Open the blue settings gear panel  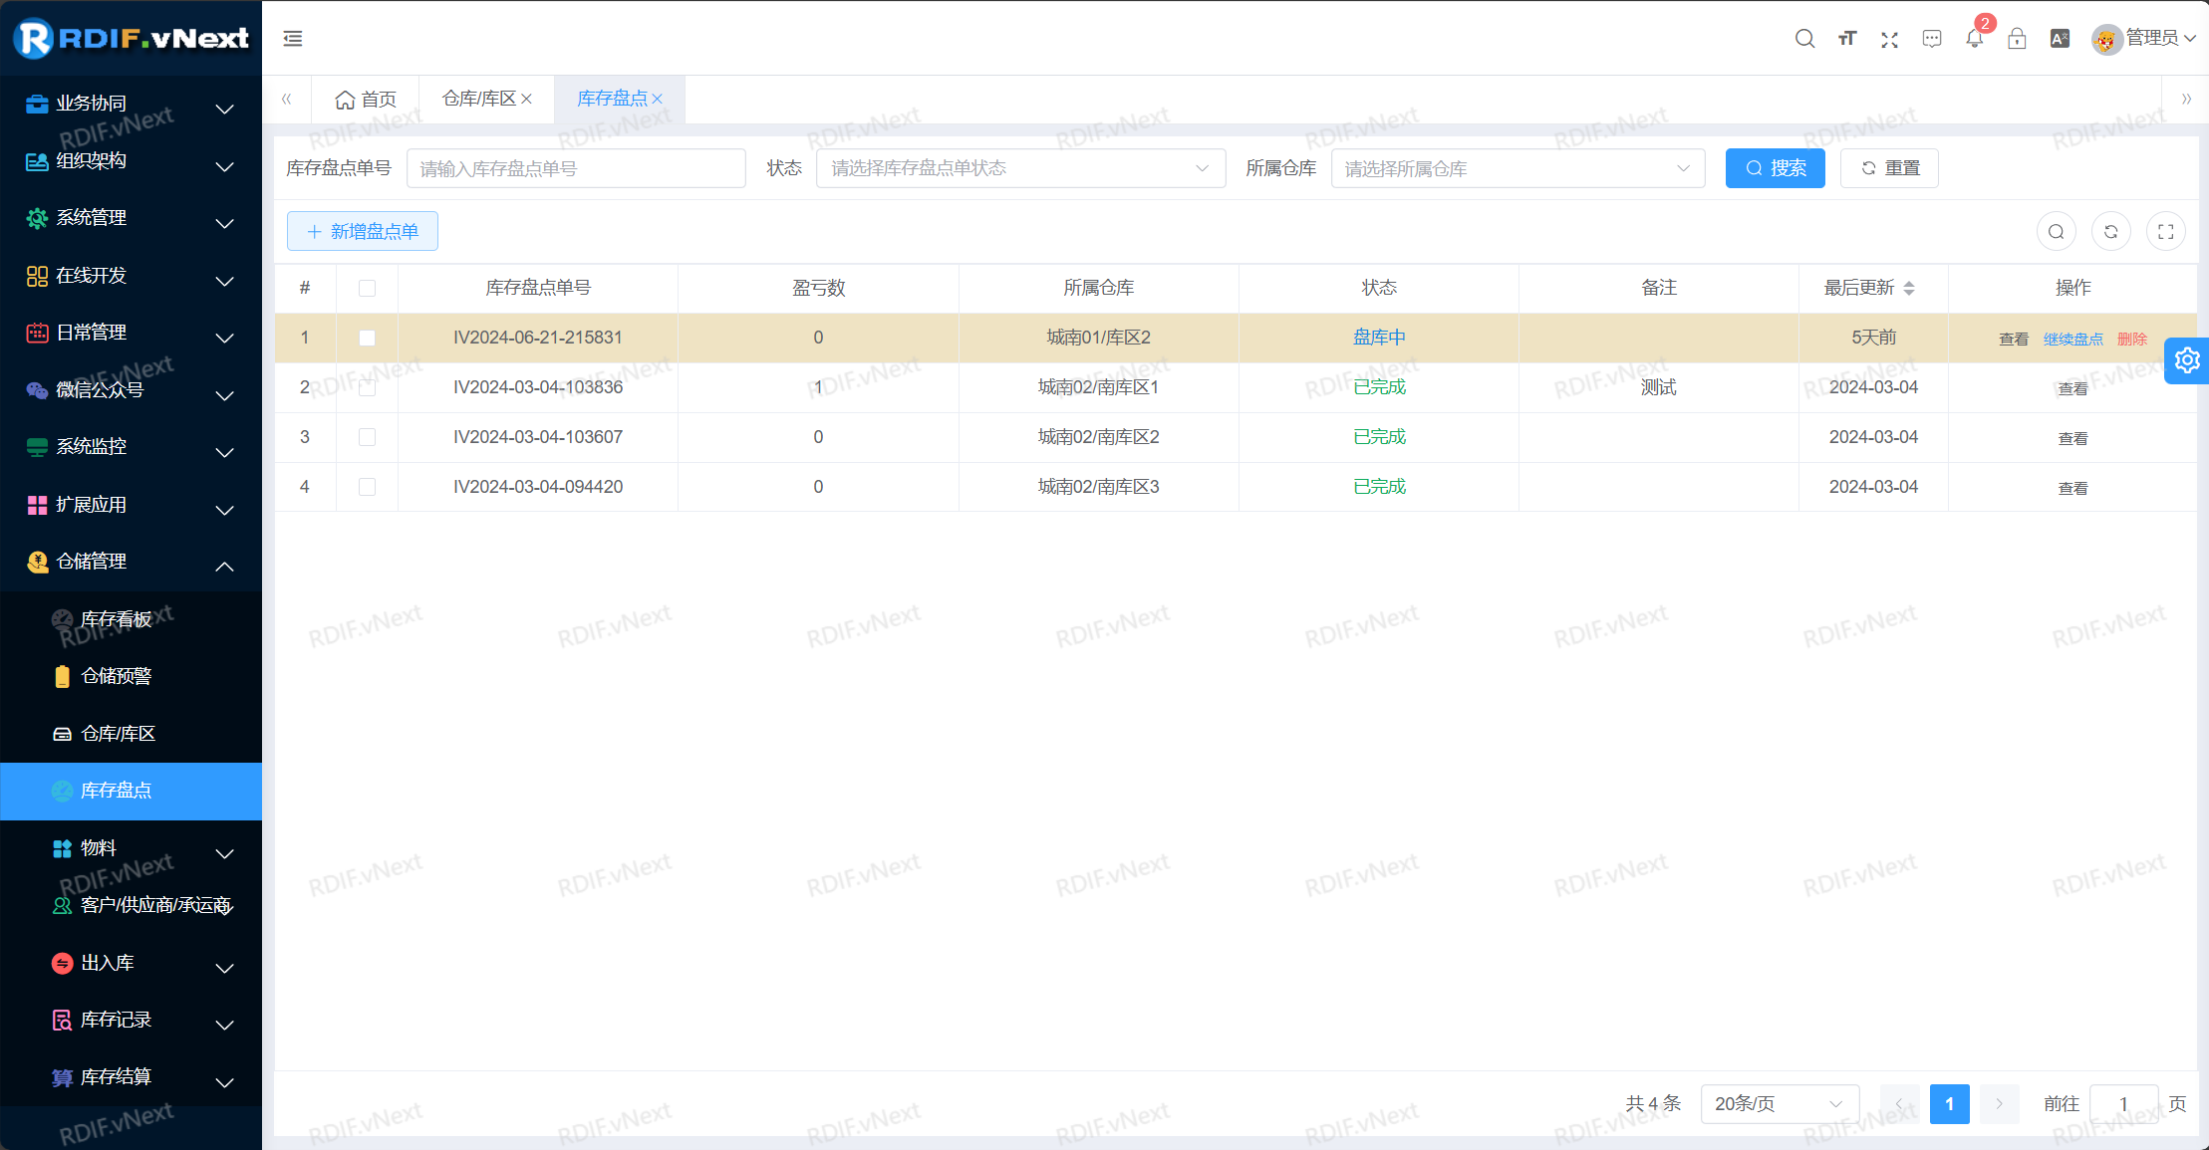(2187, 360)
